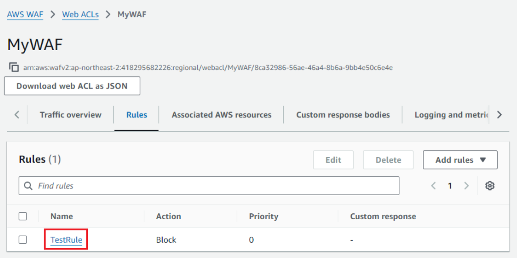
Task: Switch to Traffic overview tab
Action: pyautogui.click(x=70, y=115)
